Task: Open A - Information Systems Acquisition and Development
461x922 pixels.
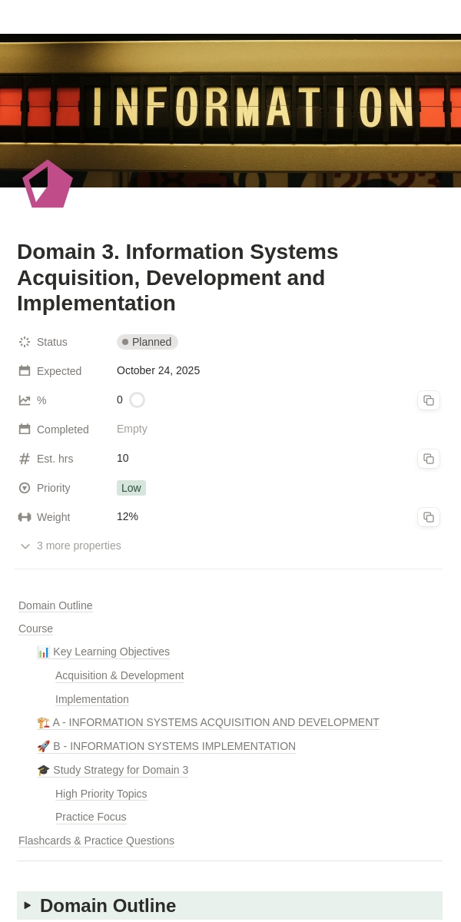Action: click(208, 722)
